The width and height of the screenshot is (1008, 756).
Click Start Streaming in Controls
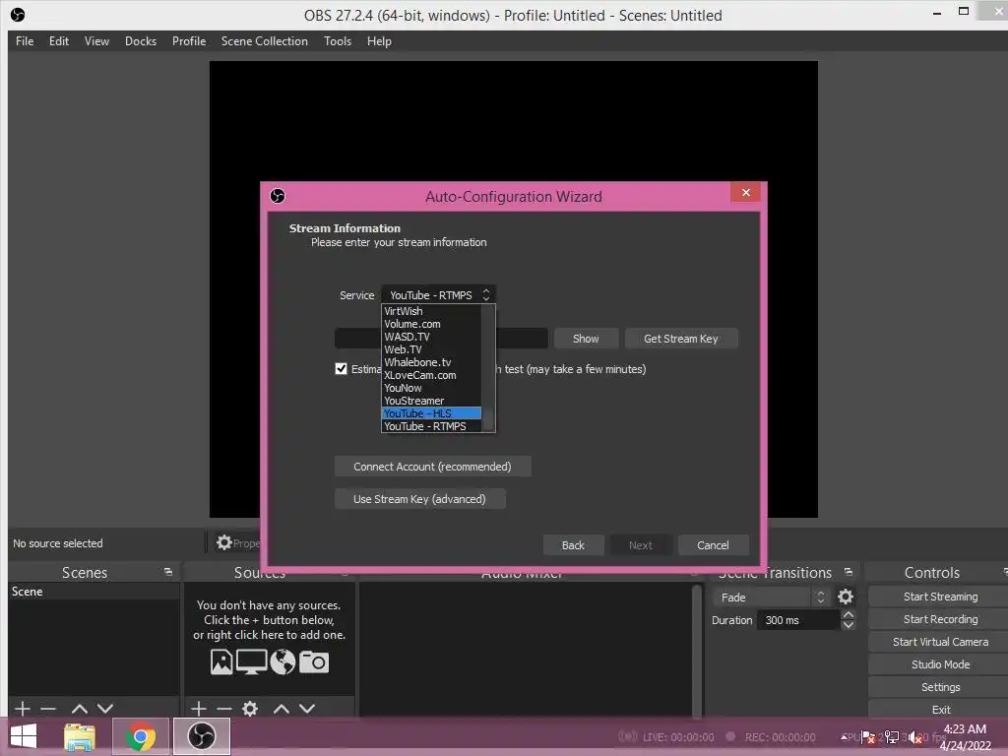[x=940, y=597]
